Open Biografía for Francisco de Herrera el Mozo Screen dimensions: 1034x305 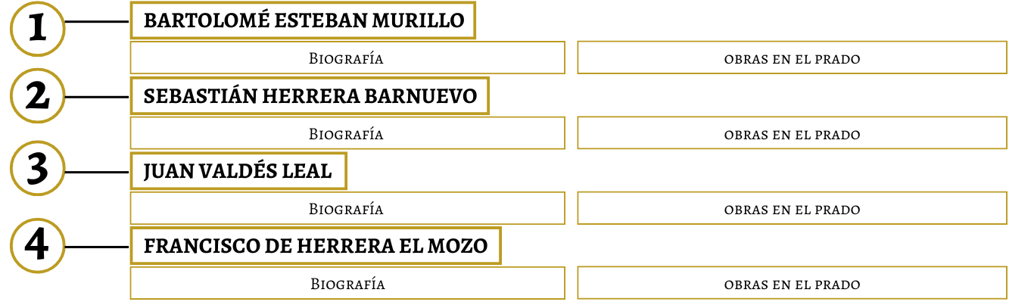347,283
